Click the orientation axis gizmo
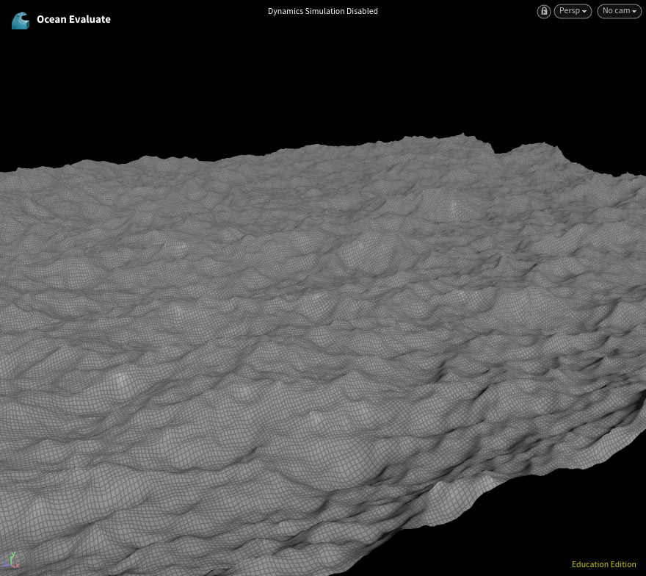The height and width of the screenshot is (576, 646). [12, 561]
